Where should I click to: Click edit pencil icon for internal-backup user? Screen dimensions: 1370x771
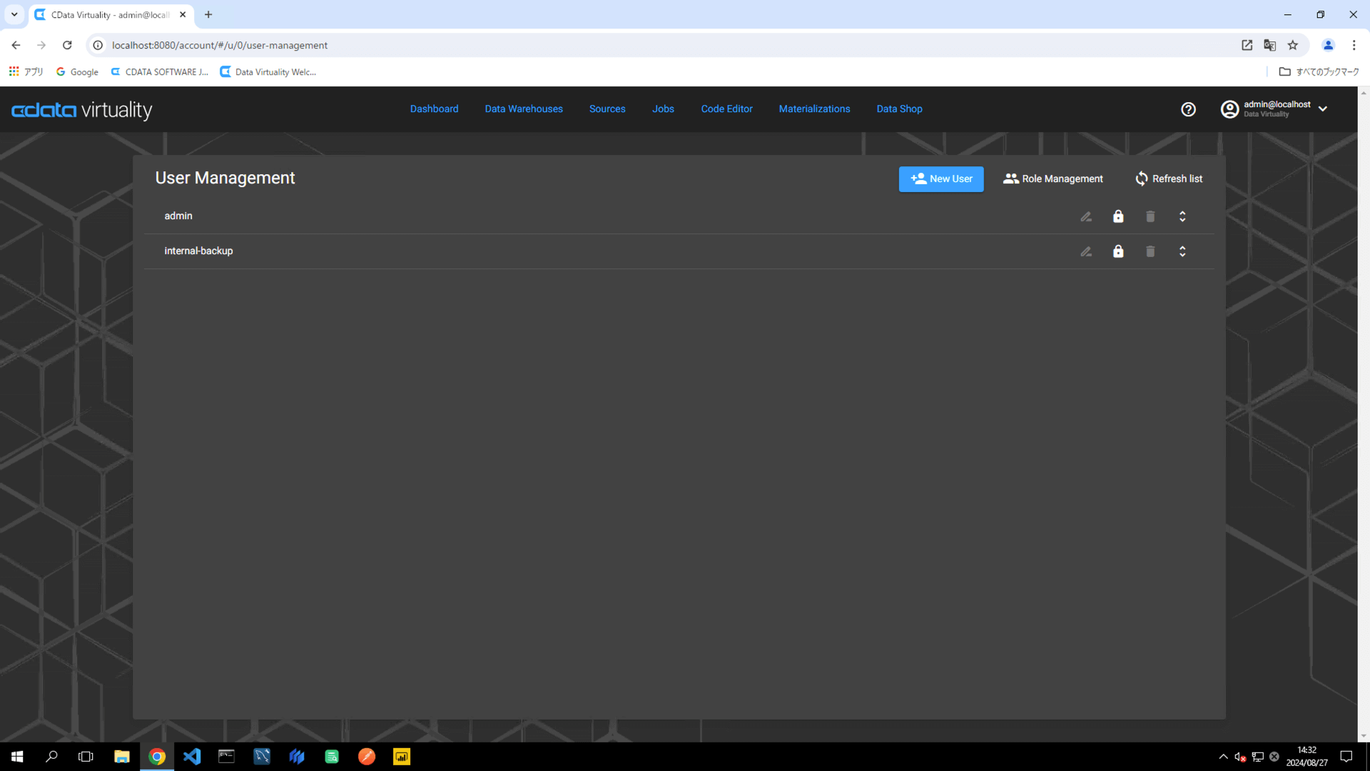click(x=1086, y=251)
